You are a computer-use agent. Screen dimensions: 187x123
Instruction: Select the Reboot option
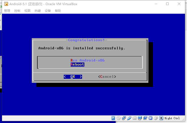point(77,65)
